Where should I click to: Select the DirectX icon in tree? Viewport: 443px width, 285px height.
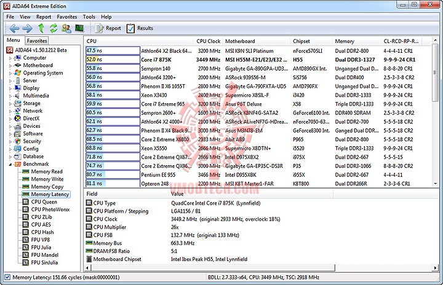(17, 119)
